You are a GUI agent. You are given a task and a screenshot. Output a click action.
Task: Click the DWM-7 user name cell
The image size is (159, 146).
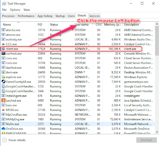pyautogui.click(x=80, y=73)
